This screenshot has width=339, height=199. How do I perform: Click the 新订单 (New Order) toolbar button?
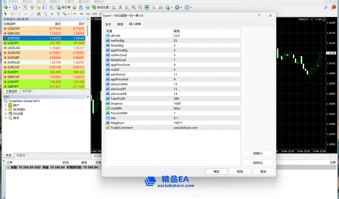coord(64,7)
